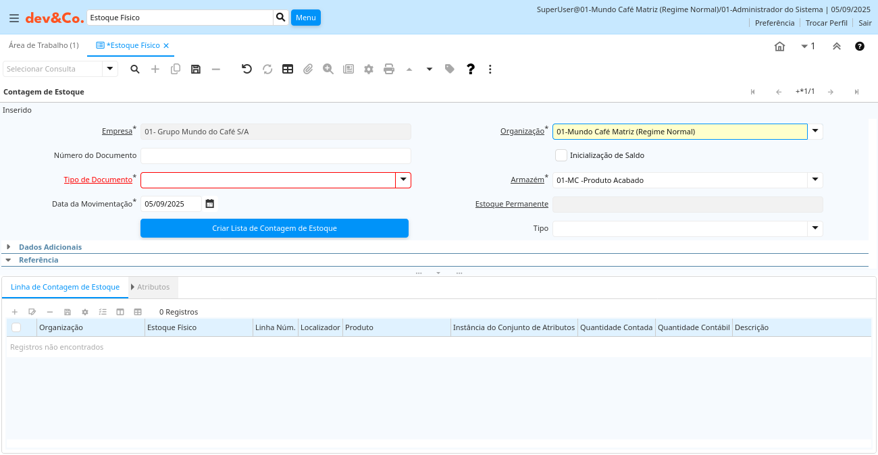This screenshot has width=878, height=455.
Task: Tick the select-all checkbox in grid header
Action: tap(16, 327)
